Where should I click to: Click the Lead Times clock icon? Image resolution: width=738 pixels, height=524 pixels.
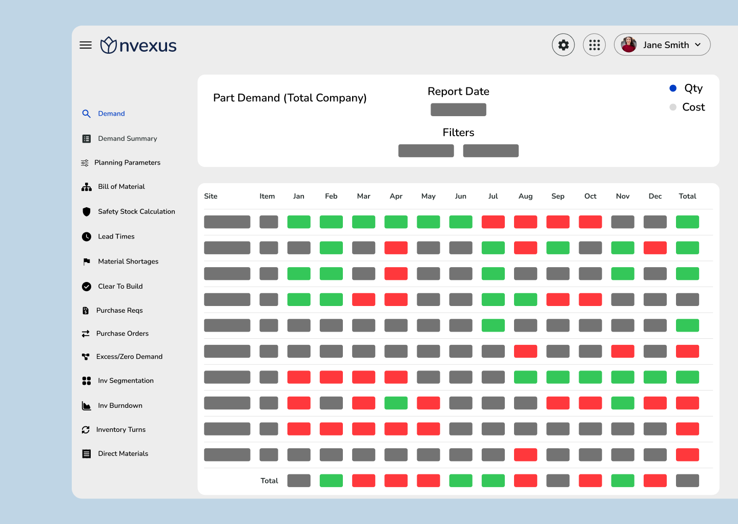[x=87, y=236]
